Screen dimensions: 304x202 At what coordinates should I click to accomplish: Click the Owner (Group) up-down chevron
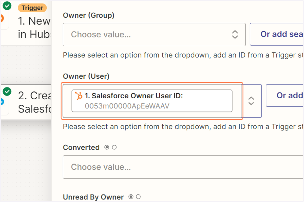[235, 34]
